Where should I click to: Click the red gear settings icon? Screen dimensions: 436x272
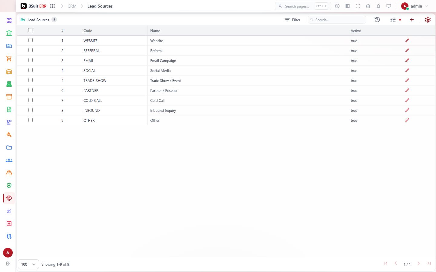[x=428, y=20]
